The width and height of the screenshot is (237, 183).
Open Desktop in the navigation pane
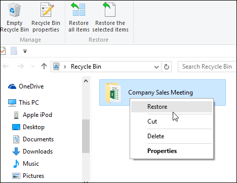click(x=28, y=127)
